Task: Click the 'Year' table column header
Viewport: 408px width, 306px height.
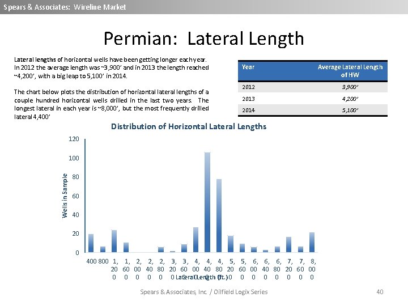Action: click(x=248, y=67)
